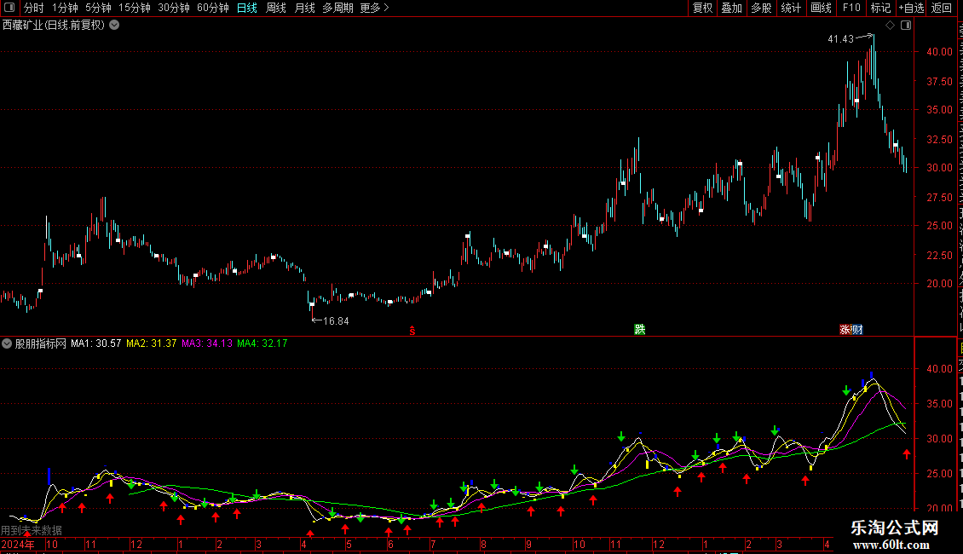Click the panel layout icon at top-left
The height and width of the screenshot is (554, 963).
(x=9, y=8)
